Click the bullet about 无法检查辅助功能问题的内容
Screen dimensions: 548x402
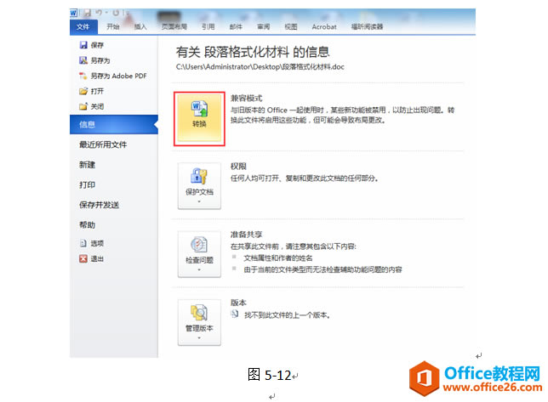(x=323, y=269)
